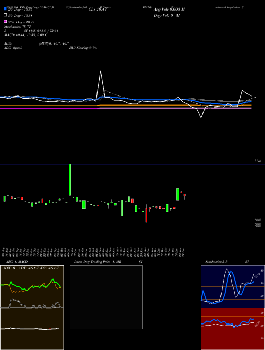Click the 'MACD: 10.44, 10.35, 0.09 C' line

click(25, 35)
